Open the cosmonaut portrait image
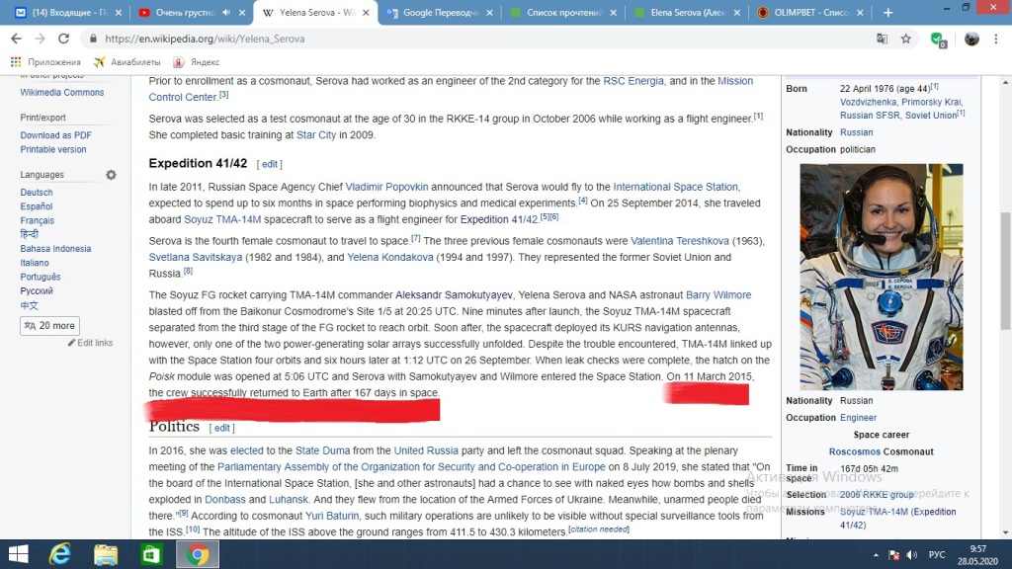 (881, 277)
